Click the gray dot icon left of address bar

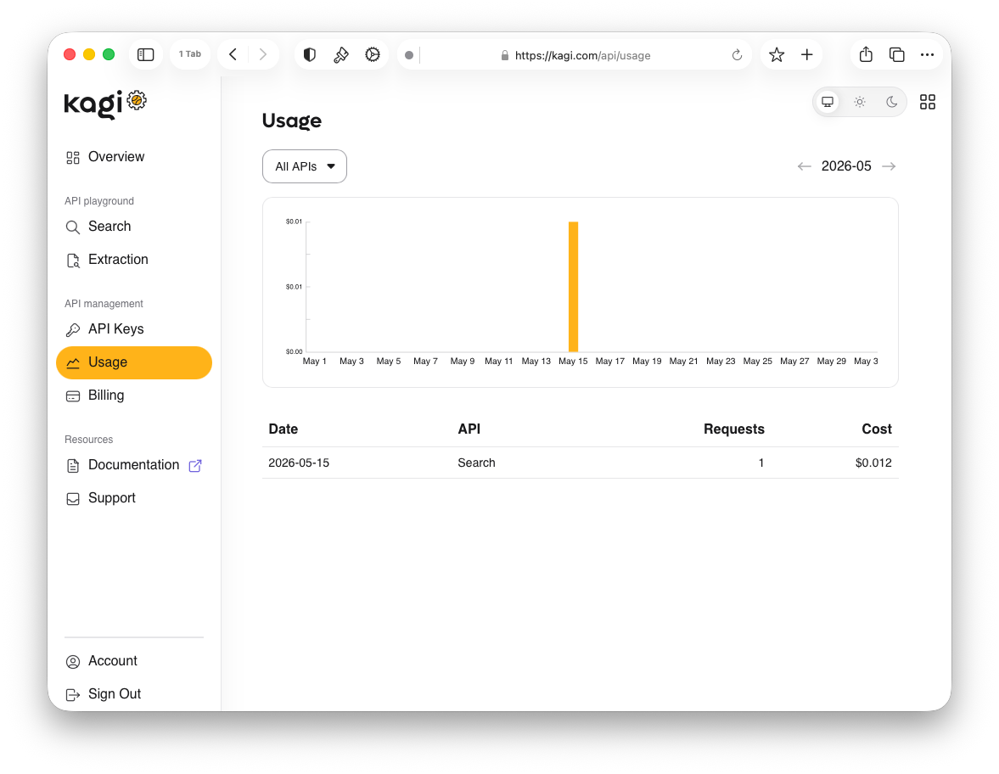coord(409,55)
